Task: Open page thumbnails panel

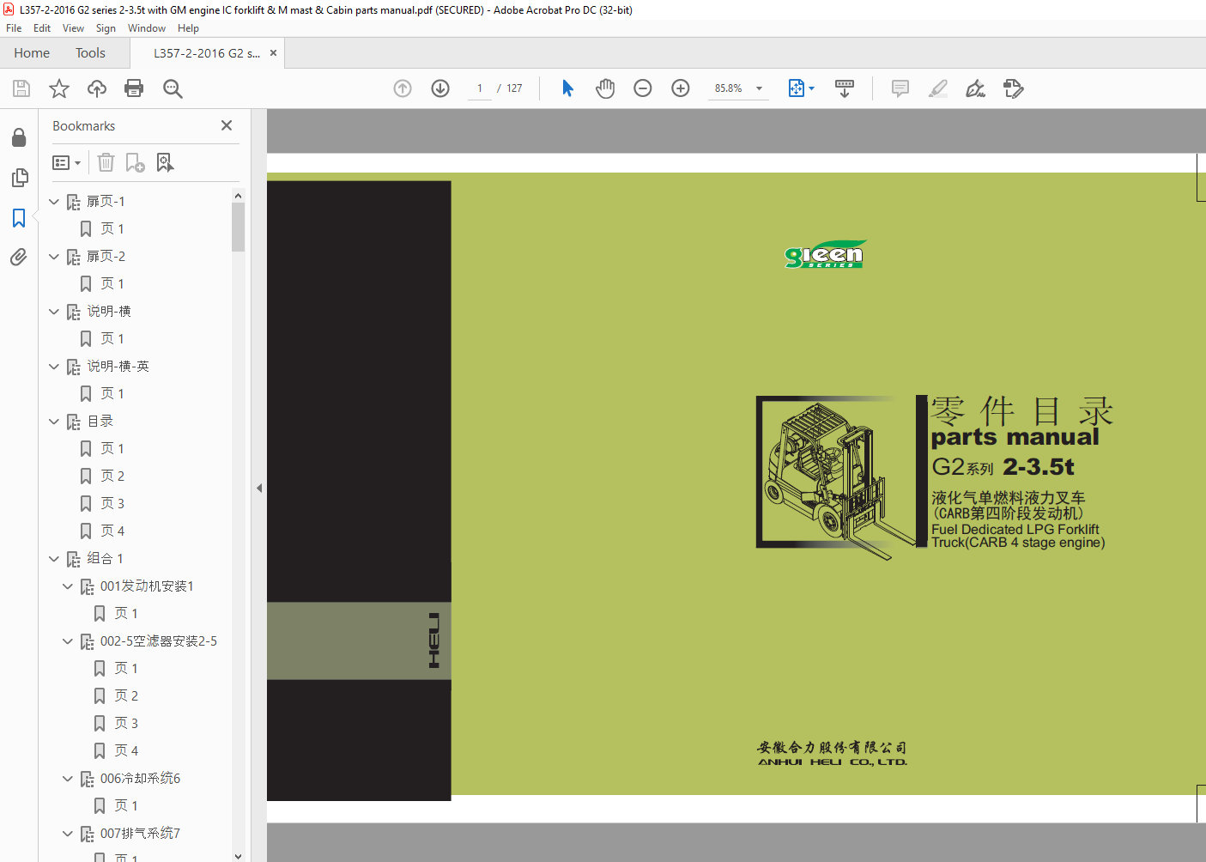Action: (19, 178)
